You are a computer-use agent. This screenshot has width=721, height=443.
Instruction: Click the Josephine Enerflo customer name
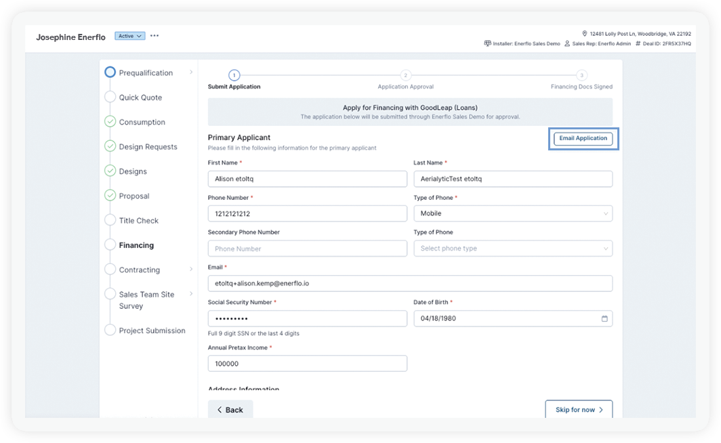pyautogui.click(x=70, y=37)
